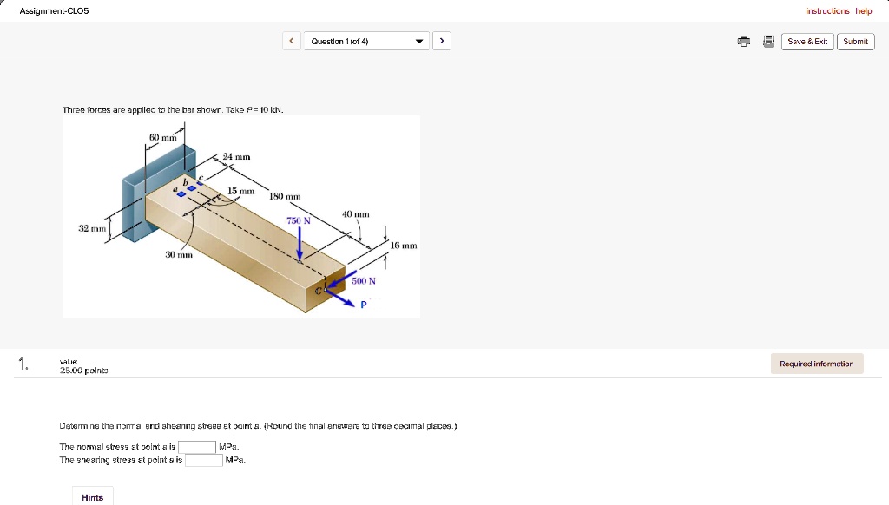Submit the assignment

pos(855,41)
